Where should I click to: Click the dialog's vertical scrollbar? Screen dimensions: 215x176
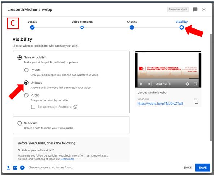(211, 87)
